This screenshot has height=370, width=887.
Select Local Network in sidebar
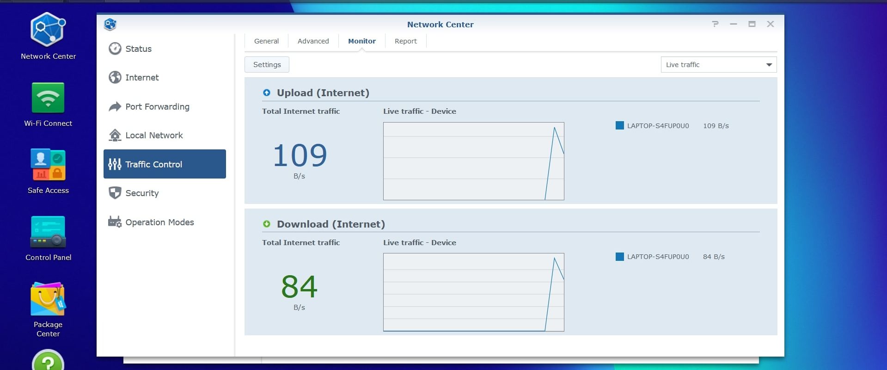[165, 135]
